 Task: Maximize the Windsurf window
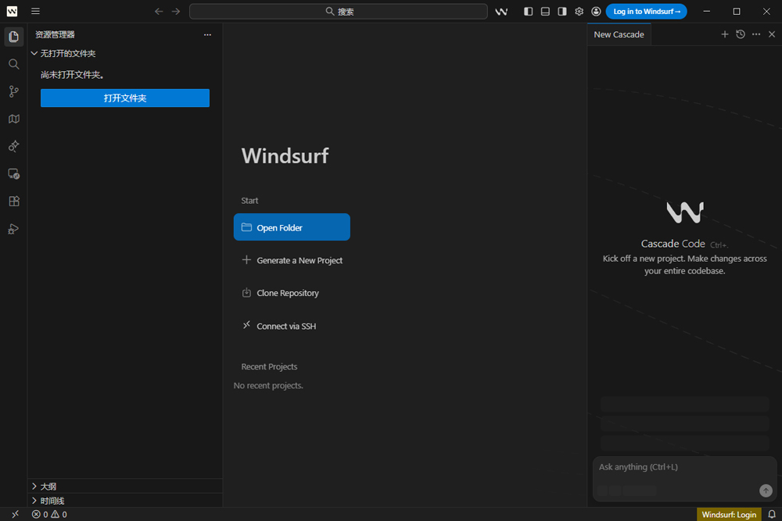[737, 11]
